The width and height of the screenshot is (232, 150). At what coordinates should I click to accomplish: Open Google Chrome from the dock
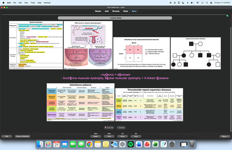[x=89, y=144]
